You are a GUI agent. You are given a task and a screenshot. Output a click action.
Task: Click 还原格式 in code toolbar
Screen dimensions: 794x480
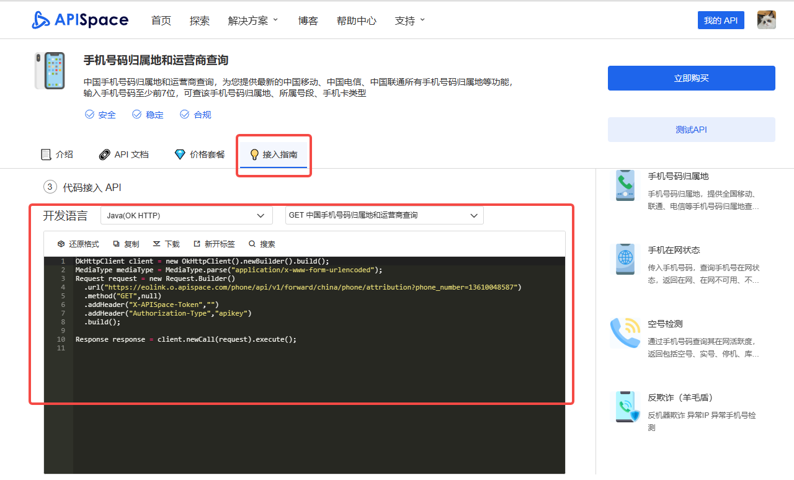pos(78,244)
